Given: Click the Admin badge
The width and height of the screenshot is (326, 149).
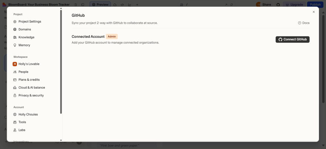Looking at the screenshot, I should click(x=112, y=37).
